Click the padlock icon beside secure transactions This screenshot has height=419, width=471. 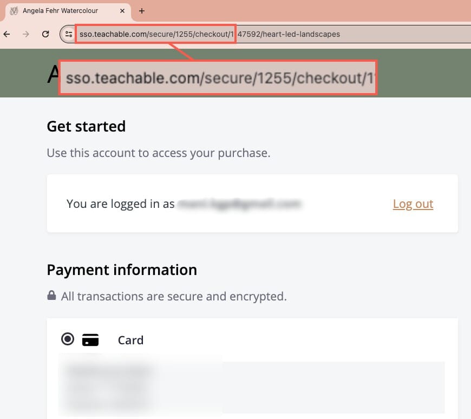51,295
